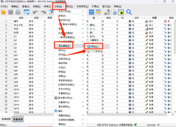Click the Input role arrow in row 2
The width and height of the screenshot is (176, 127).
pos(165,25)
